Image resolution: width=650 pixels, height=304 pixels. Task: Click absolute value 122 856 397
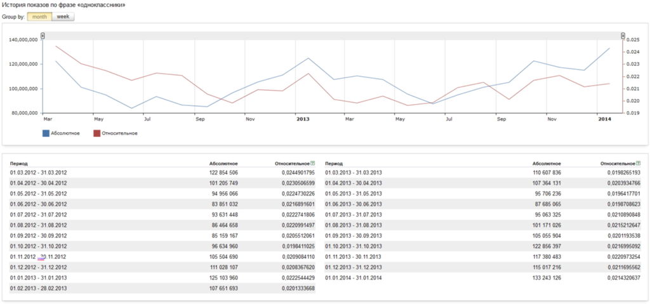pos(547,246)
